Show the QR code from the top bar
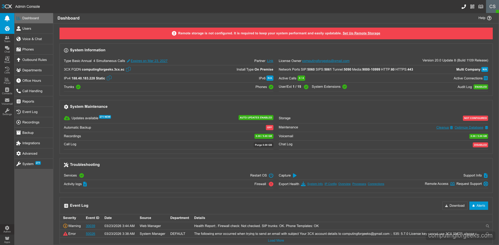499x245 pixels. (472, 6)
